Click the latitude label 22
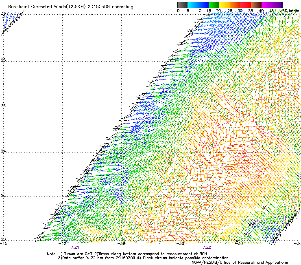301x265 pixels. tap(3, 195)
